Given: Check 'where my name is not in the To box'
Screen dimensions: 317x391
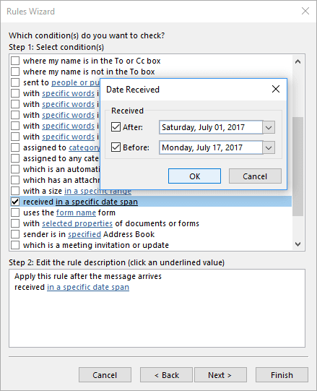Looking at the screenshot, I should [15, 72].
